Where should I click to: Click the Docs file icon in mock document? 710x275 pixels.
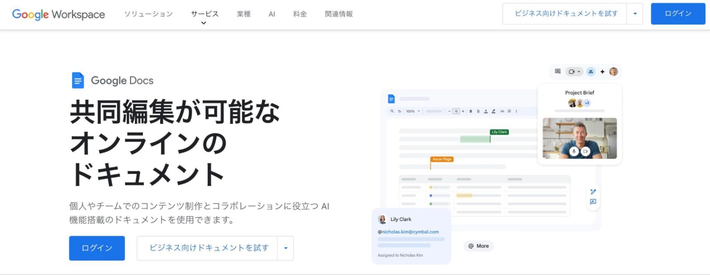click(x=391, y=99)
